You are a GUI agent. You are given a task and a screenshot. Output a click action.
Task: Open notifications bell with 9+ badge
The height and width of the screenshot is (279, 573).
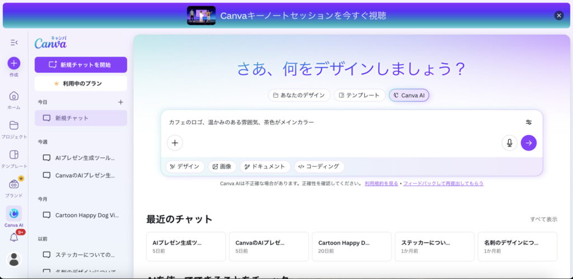pyautogui.click(x=14, y=237)
